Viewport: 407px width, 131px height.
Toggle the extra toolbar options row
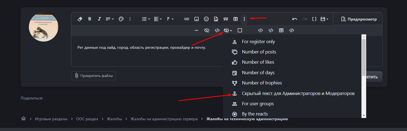(244, 19)
